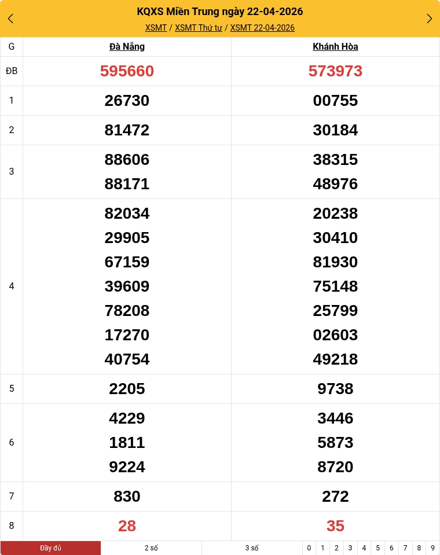Highlight numbers with digit 4
This screenshot has height=555, width=440.
(x=364, y=548)
